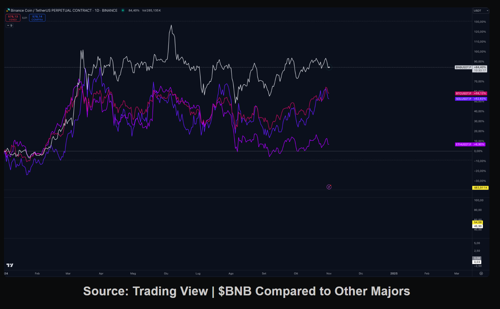Click the Lug label on the time axis

tap(198, 273)
